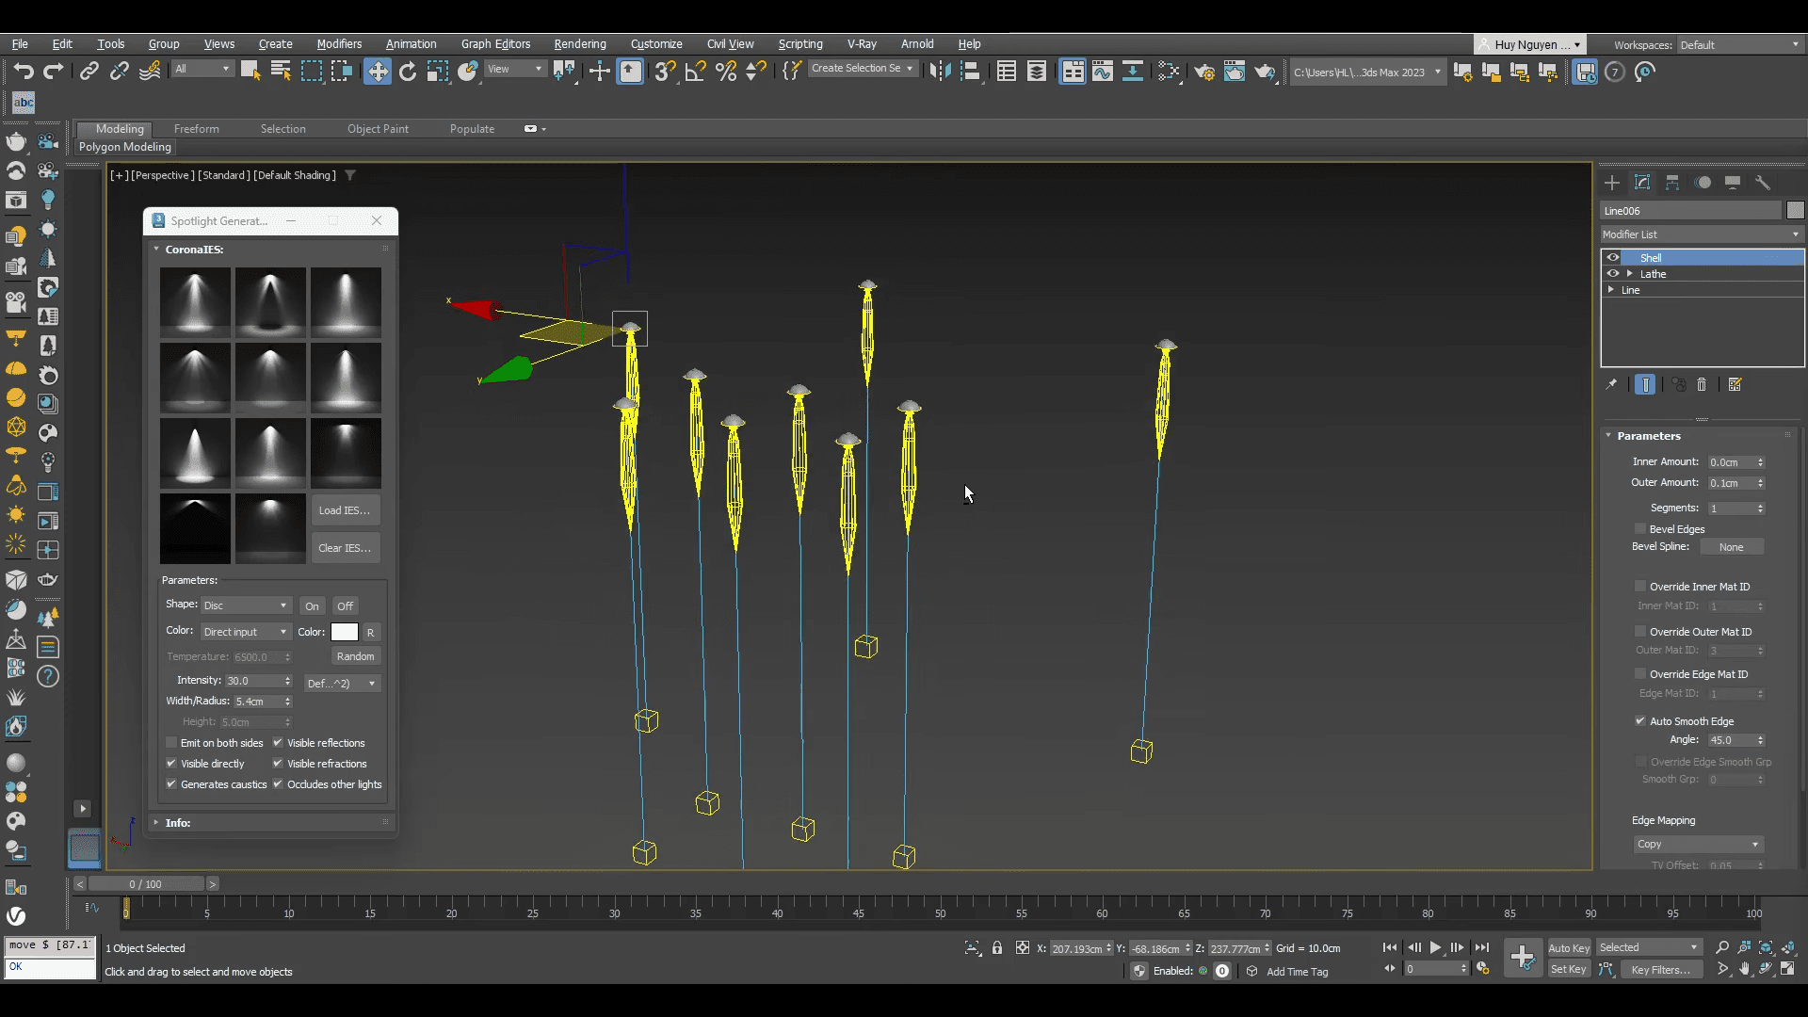1808x1017 pixels.
Task: Toggle visibility of the Shell modifier
Action: pos(1615,256)
